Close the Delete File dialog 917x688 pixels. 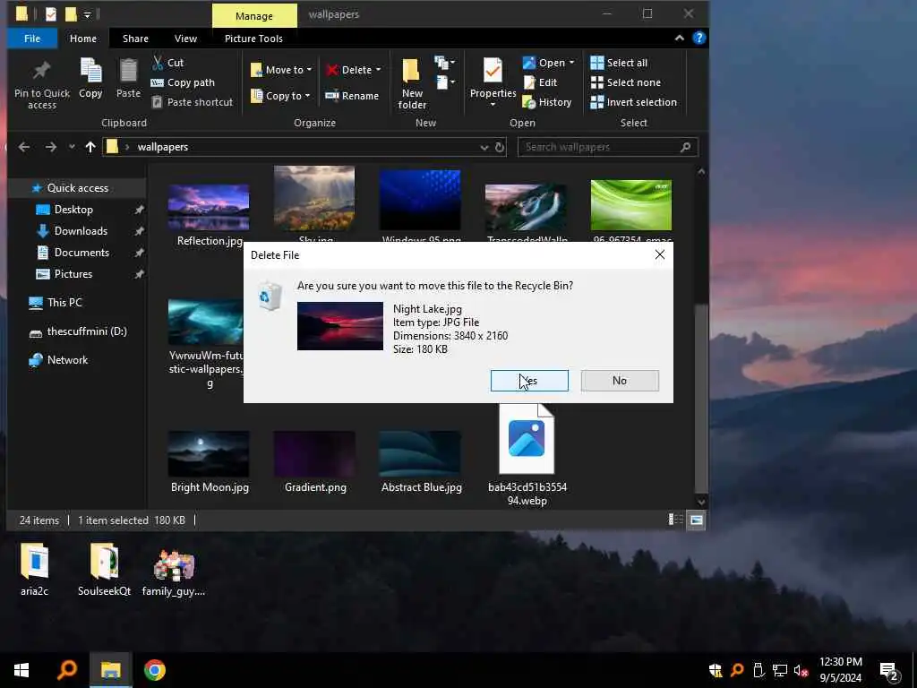coord(660,254)
